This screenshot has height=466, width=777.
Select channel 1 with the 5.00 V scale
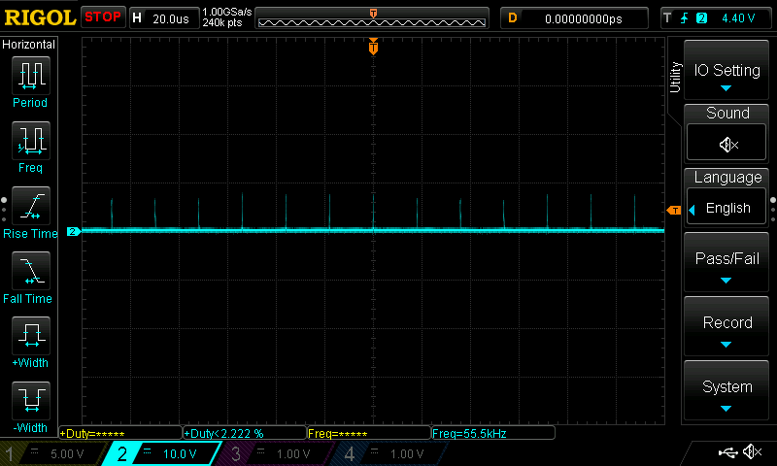pyautogui.click(x=53, y=453)
